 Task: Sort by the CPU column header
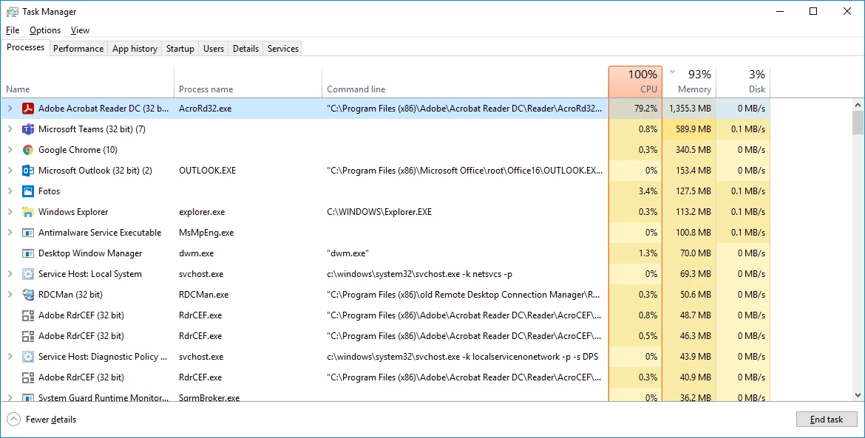pyautogui.click(x=635, y=81)
